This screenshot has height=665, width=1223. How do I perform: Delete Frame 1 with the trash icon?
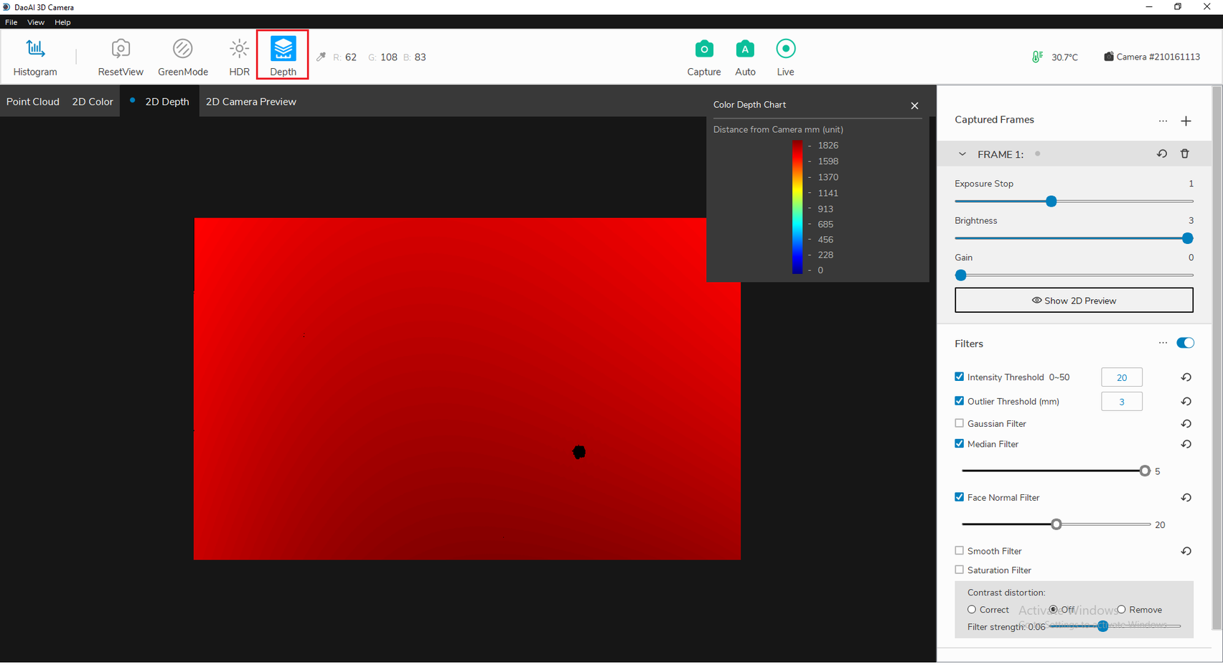tap(1184, 154)
